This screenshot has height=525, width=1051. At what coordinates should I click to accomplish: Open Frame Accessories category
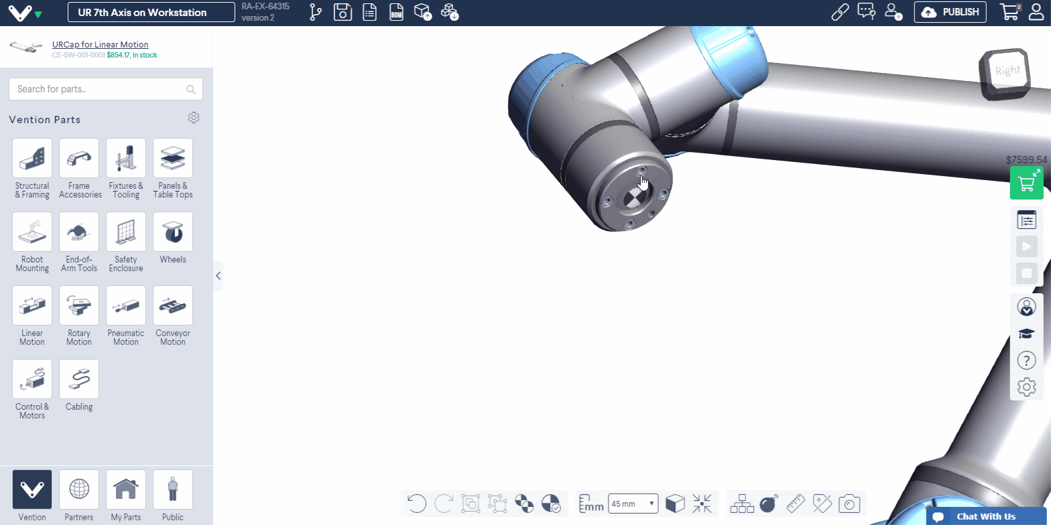79,169
